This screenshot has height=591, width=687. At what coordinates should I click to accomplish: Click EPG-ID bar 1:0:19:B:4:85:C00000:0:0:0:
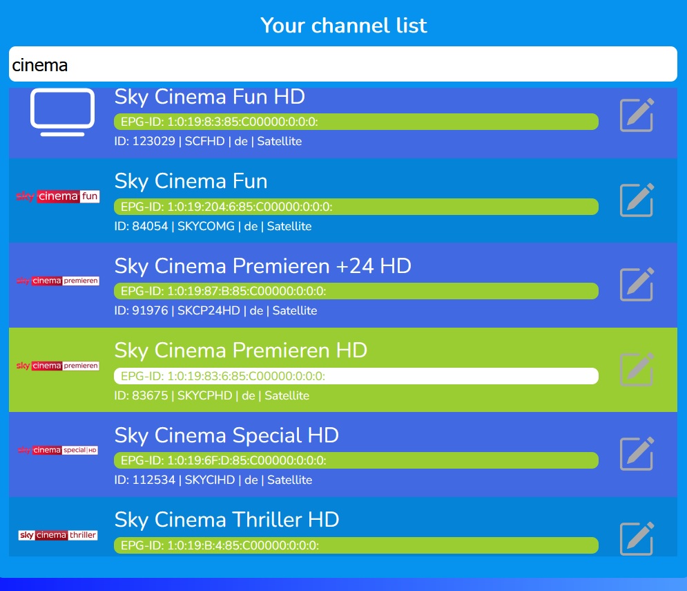pos(356,545)
